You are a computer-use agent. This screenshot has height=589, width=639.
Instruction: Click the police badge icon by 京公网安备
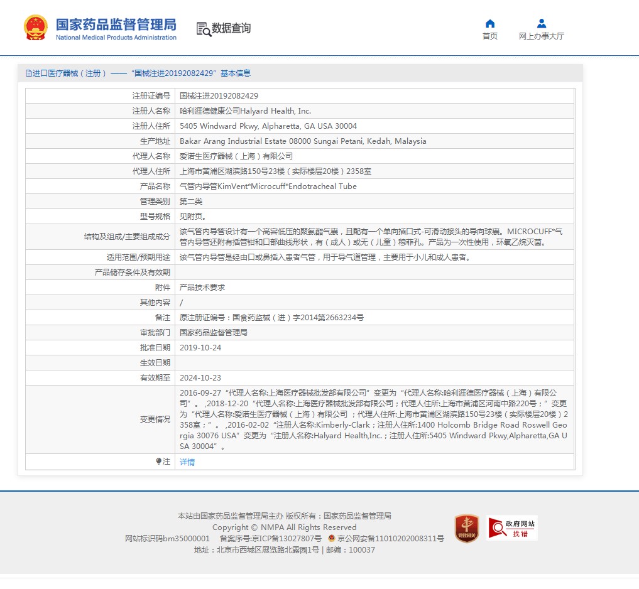332,538
